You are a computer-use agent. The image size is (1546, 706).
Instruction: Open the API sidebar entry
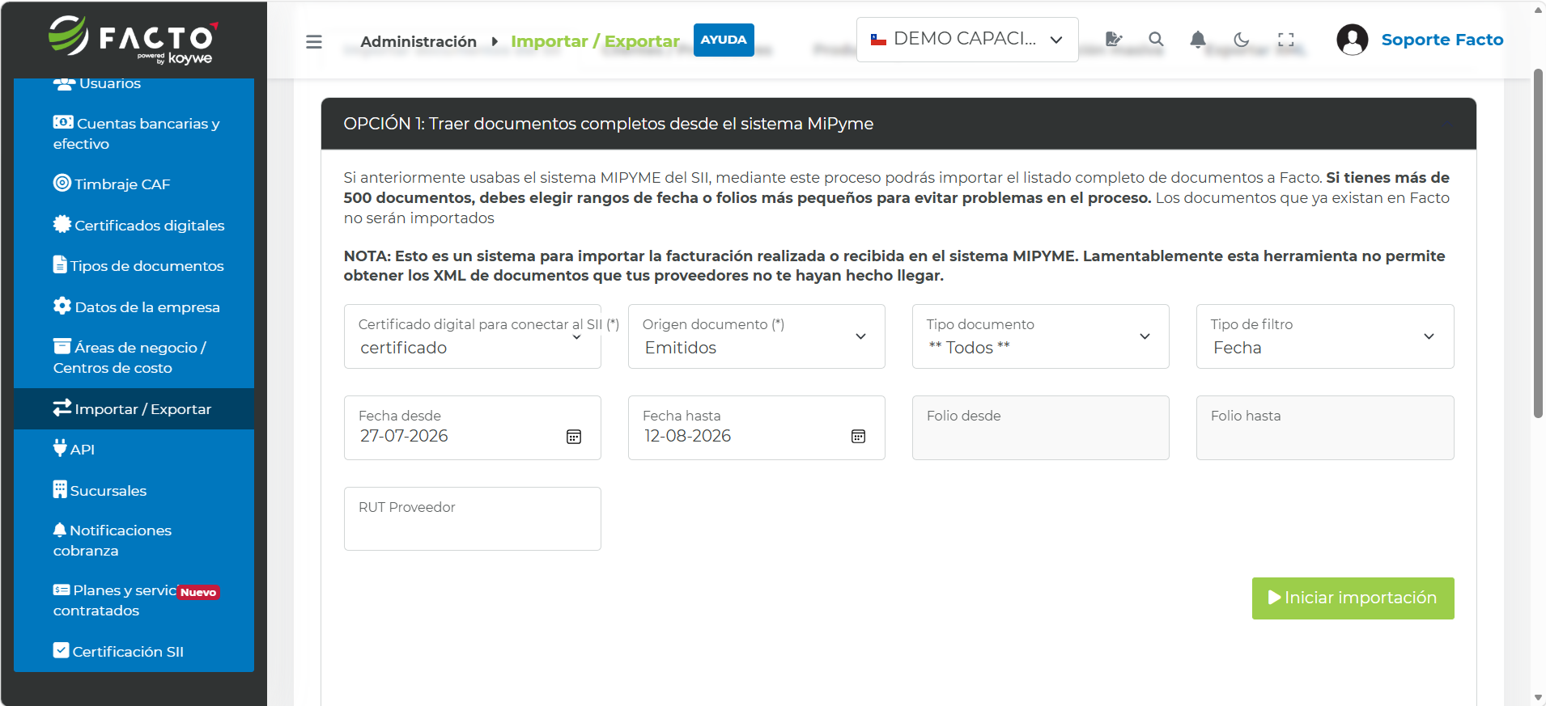click(x=134, y=450)
